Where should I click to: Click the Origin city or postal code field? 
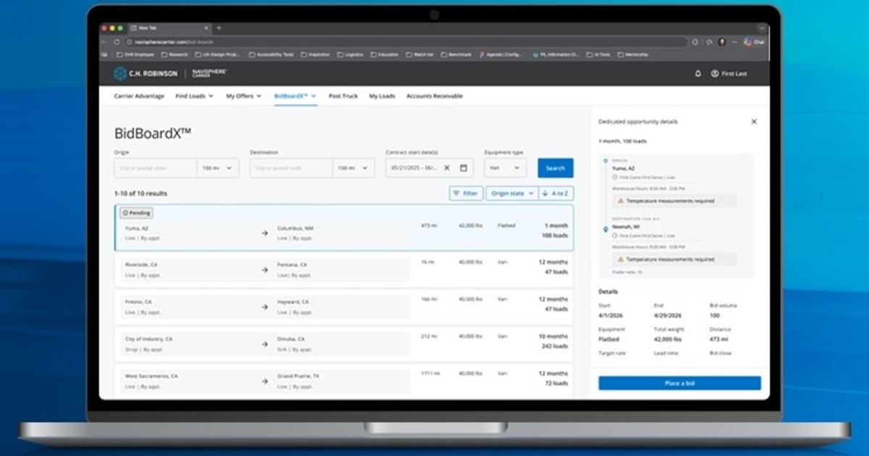coord(155,168)
